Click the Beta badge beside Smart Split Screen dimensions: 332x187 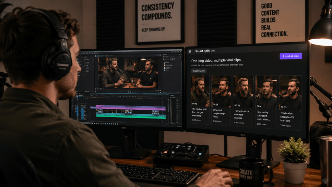213,51
